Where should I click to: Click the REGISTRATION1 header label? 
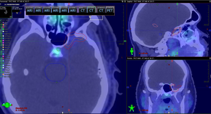coord(13,5)
